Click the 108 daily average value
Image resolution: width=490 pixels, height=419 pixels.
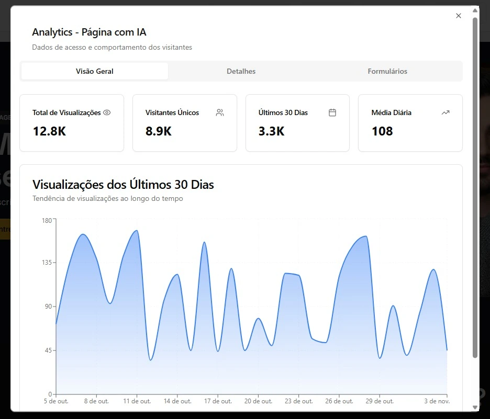[382, 131]
